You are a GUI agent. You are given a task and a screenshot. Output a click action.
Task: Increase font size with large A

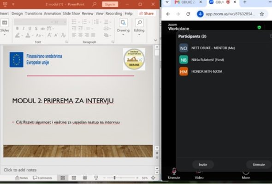pos(49,35)
